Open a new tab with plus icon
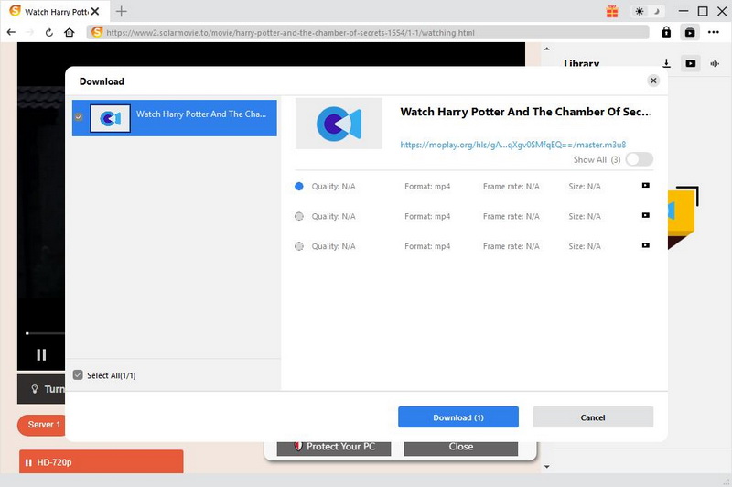This screenshot has height=487, width=732. 122,11
